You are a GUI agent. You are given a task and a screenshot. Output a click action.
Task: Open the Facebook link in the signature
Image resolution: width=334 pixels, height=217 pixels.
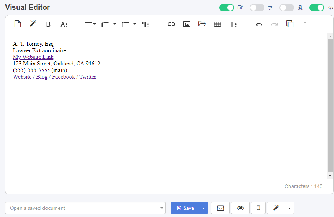tap(63, 76)
